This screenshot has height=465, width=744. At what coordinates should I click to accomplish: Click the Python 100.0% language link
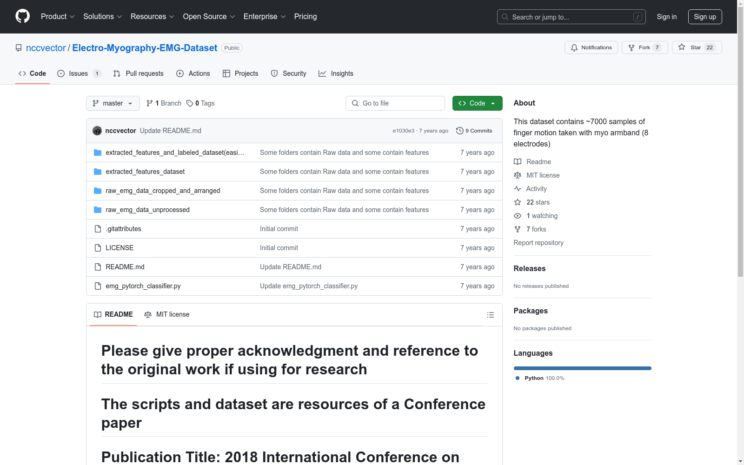click(x=540, y=378)
